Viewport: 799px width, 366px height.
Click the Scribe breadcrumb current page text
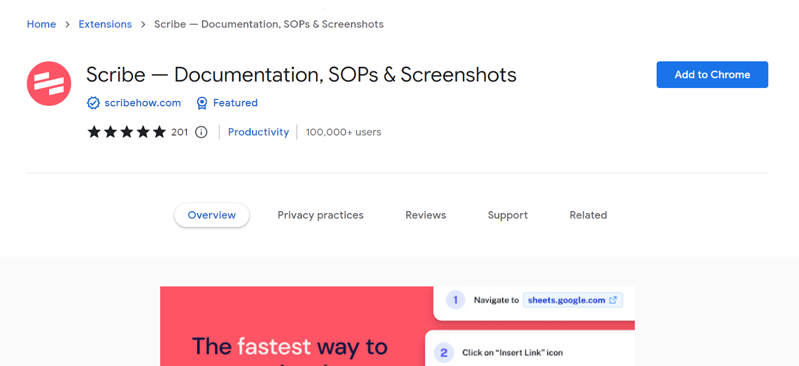coord(269,24)
